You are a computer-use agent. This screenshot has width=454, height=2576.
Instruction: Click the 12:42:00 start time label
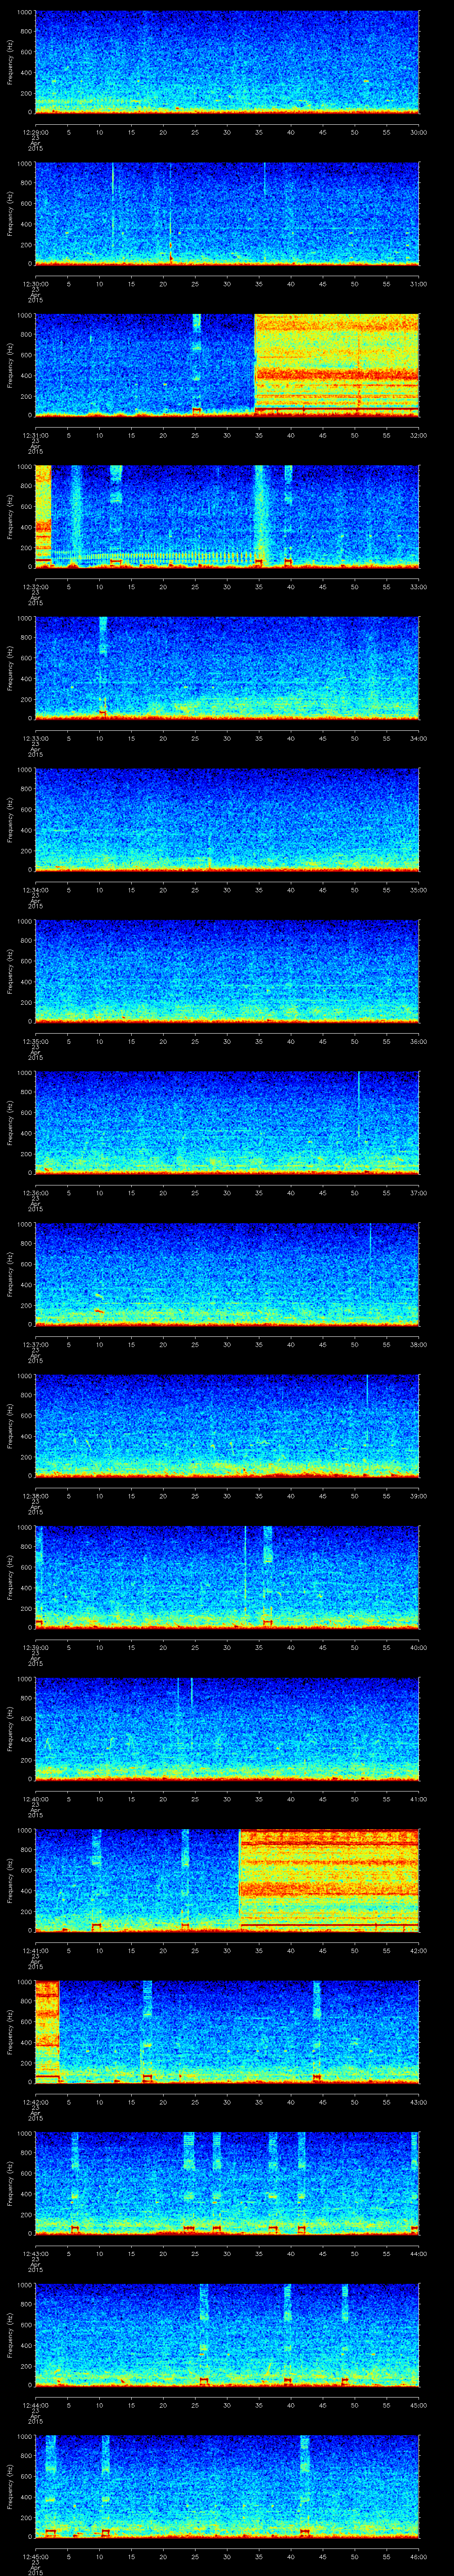35,2102
